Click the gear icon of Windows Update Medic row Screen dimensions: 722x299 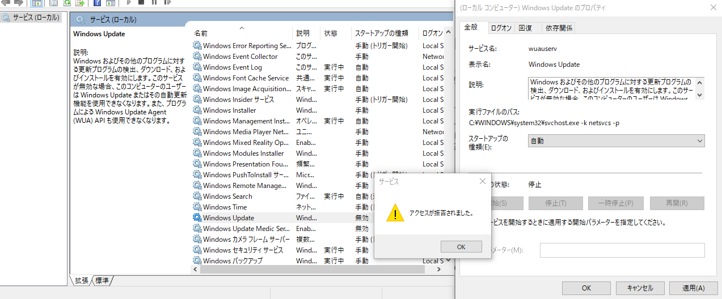pos(197,229)
